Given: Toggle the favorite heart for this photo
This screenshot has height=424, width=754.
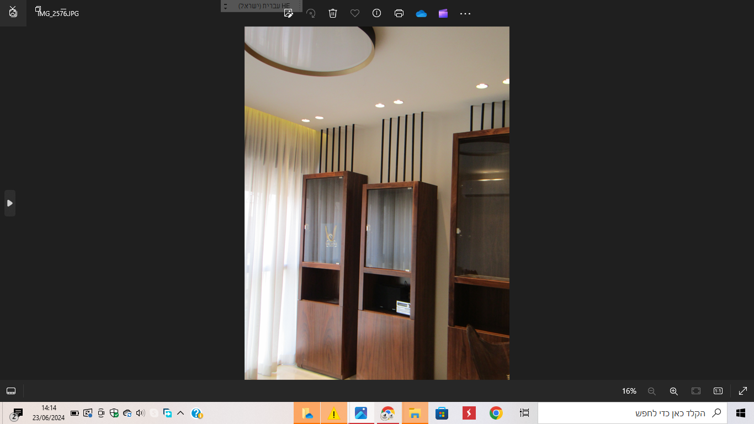Looking at the screenshot, I should (x=355, y=13).
